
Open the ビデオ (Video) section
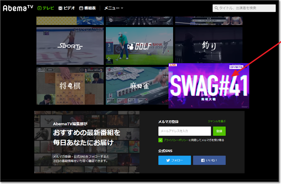pyautogui.click(x=67, y=8)
